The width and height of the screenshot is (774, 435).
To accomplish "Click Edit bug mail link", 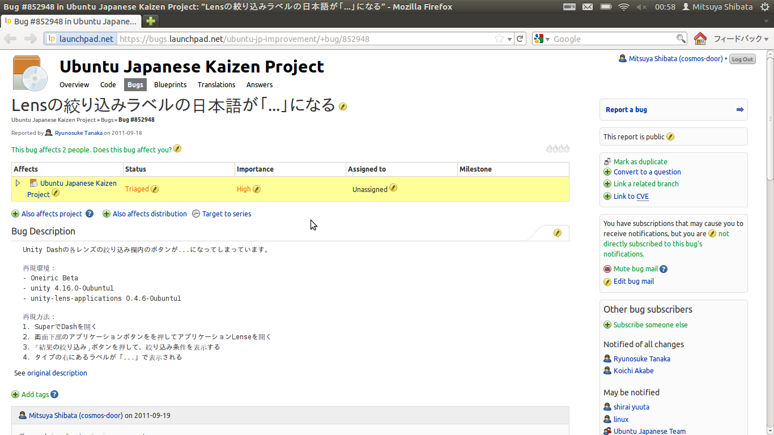I will tap(633, 282).
